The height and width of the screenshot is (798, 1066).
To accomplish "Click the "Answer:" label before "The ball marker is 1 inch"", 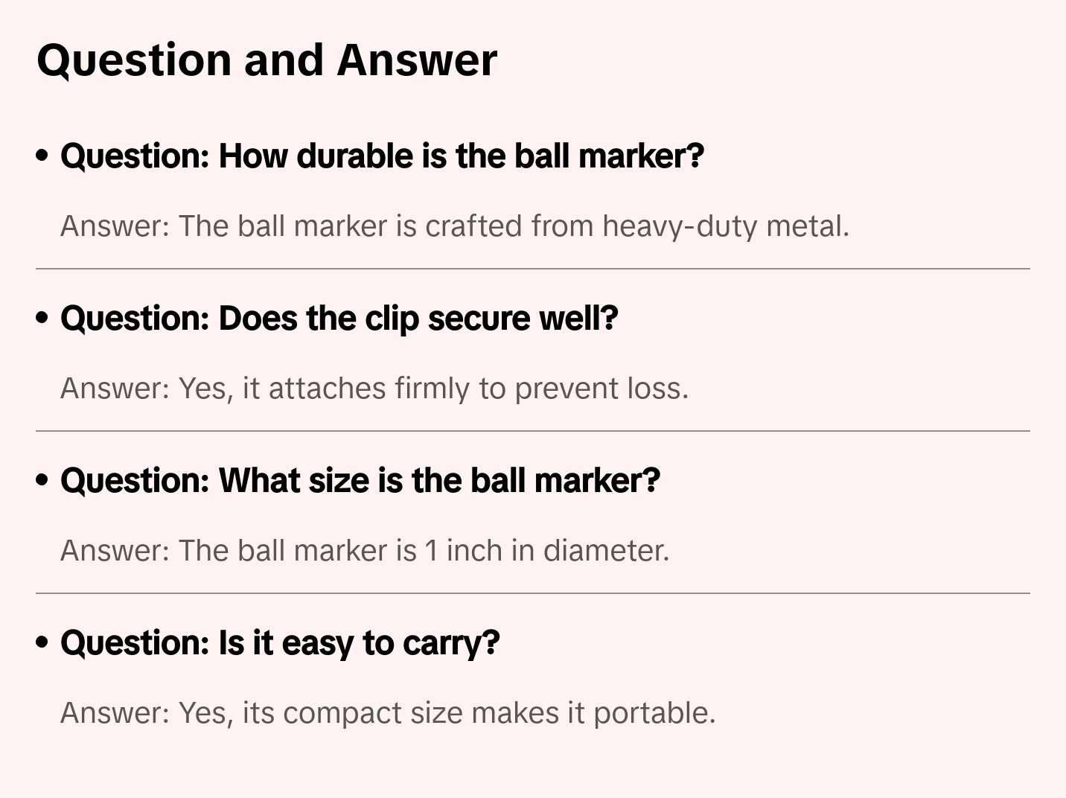I will point(115,551).
